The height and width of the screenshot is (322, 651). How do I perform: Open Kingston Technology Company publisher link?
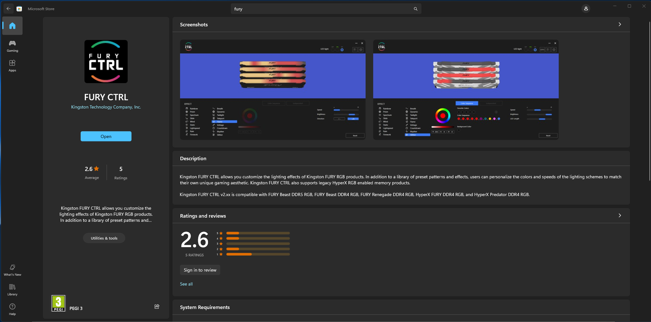point(106,107)
